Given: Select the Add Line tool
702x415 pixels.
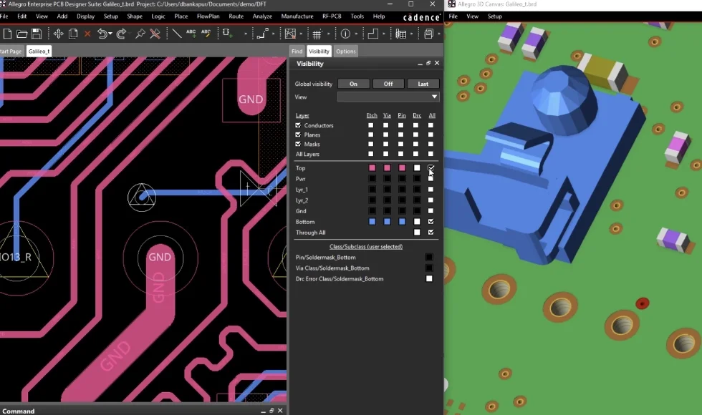Looking at the screenshot, I should tap(176, 34).
